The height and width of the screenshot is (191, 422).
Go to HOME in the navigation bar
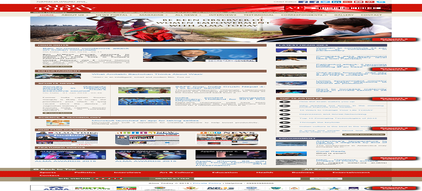click(46, 15)
